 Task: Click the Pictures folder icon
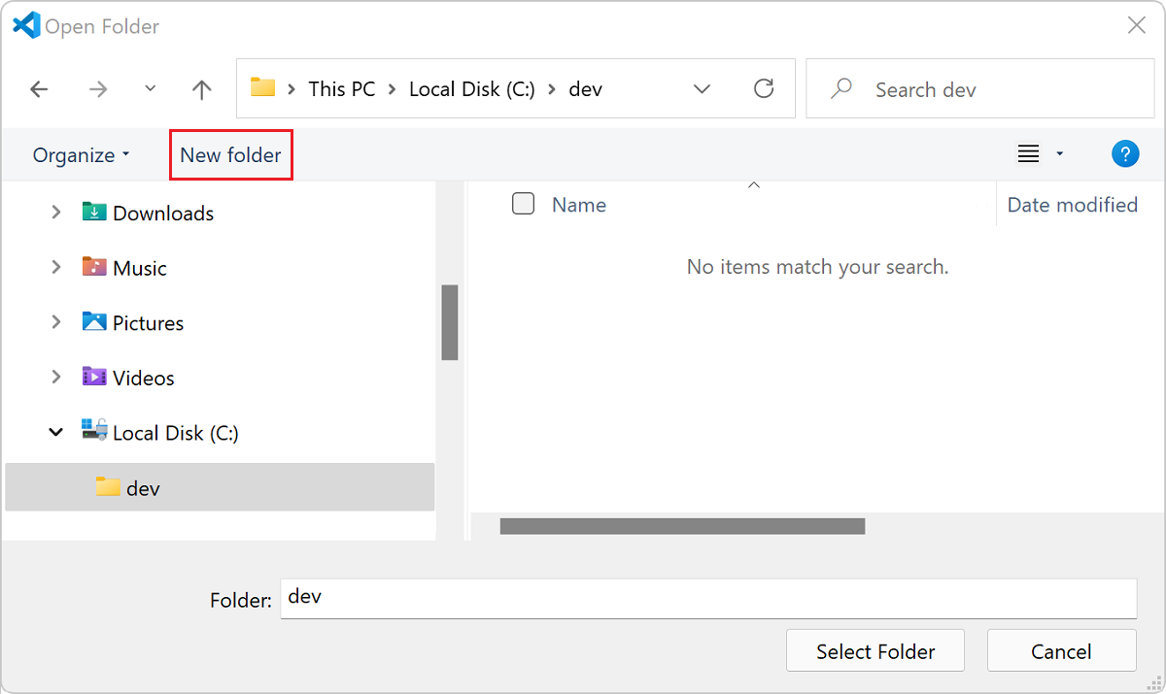[x=94, y=322]
